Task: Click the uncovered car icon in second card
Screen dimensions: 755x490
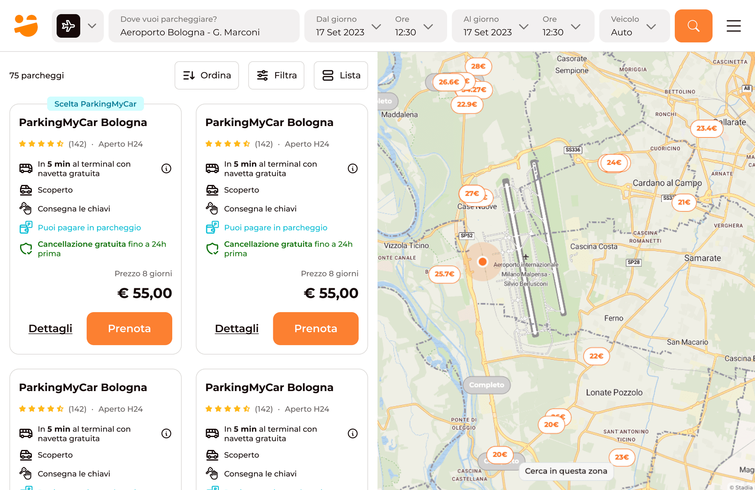Action: coord(212,190)
